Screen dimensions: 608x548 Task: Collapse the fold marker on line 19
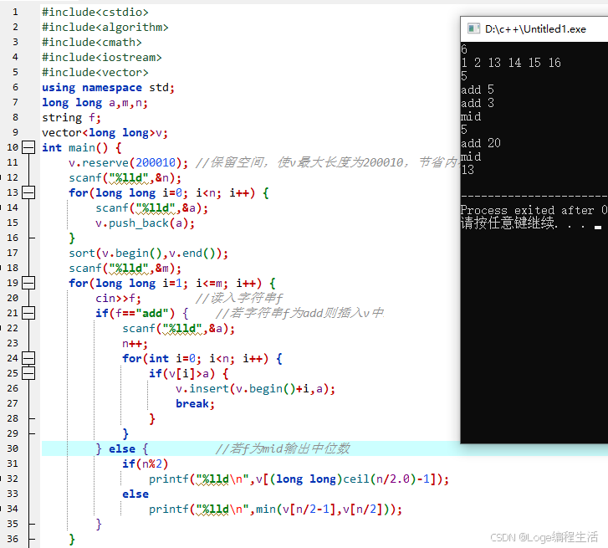28,284
